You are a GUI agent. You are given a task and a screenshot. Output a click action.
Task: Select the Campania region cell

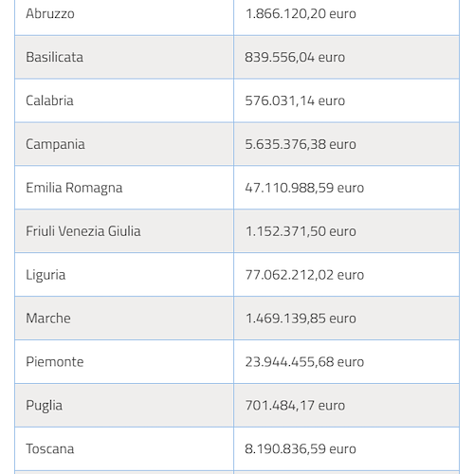click(124, 144)
